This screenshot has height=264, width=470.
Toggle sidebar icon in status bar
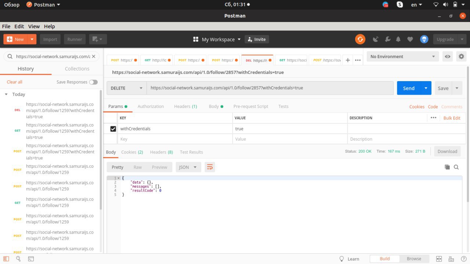[x=6, y=259]
